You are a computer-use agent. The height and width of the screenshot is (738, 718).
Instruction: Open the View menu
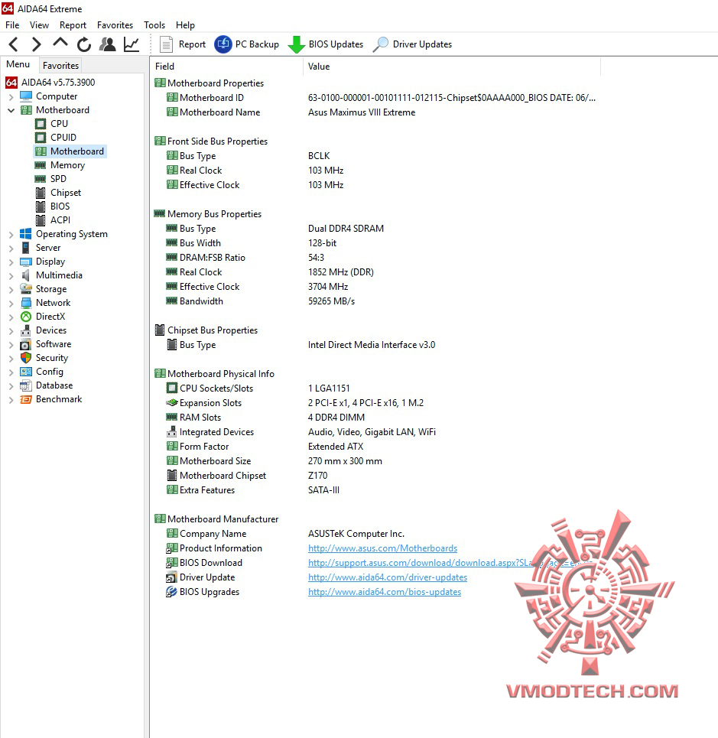click(39, 25)
